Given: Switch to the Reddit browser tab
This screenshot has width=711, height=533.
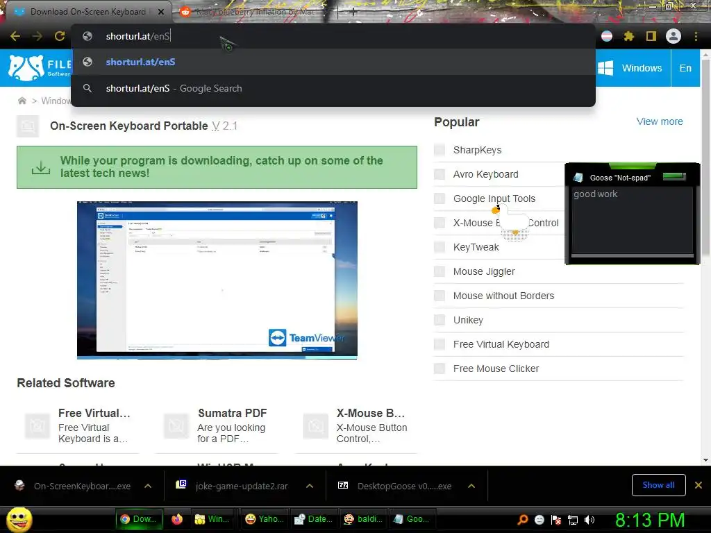Looking at the screenshot, I should pos(254,12).
